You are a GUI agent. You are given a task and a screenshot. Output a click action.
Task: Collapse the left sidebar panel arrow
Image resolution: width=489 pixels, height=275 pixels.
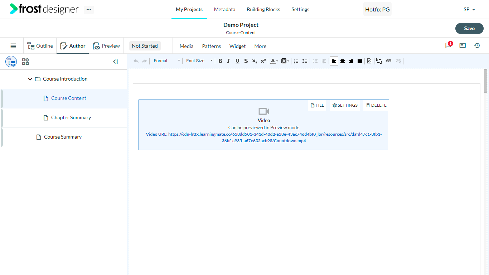click(115, 62)
